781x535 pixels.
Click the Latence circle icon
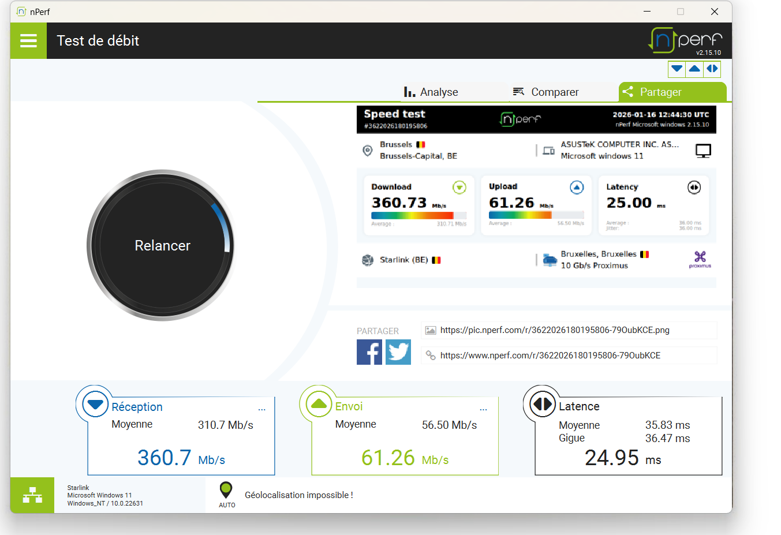pos(543,404)
